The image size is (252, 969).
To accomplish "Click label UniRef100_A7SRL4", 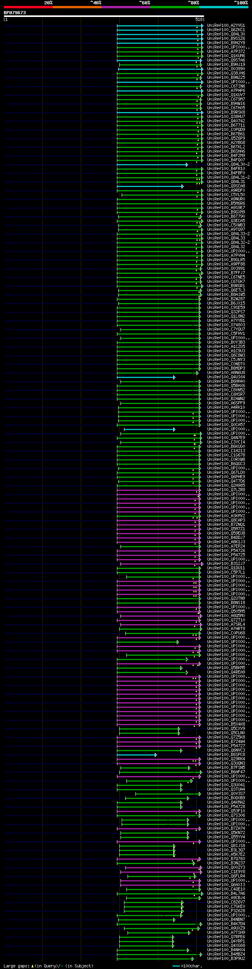I will click(x=226, y=625).
